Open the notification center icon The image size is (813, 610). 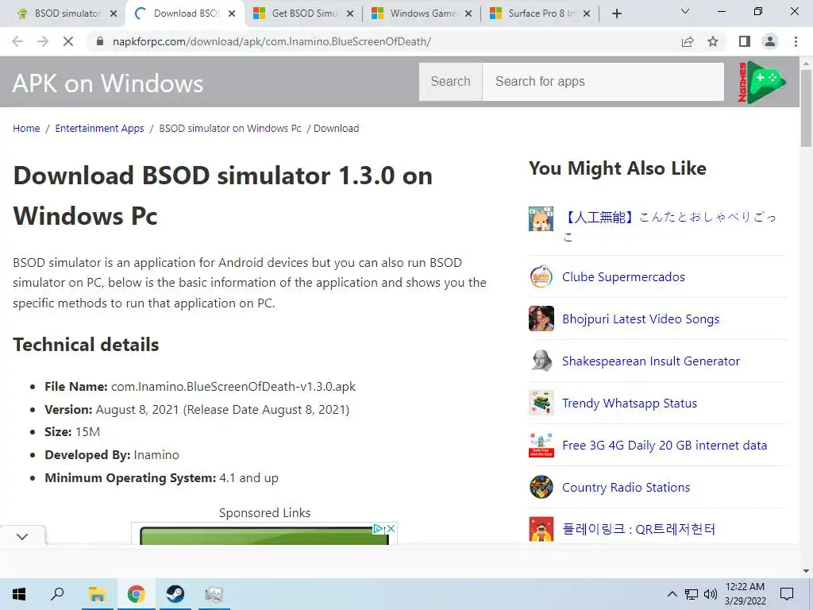pyautogui.click(x=787, y=594)
